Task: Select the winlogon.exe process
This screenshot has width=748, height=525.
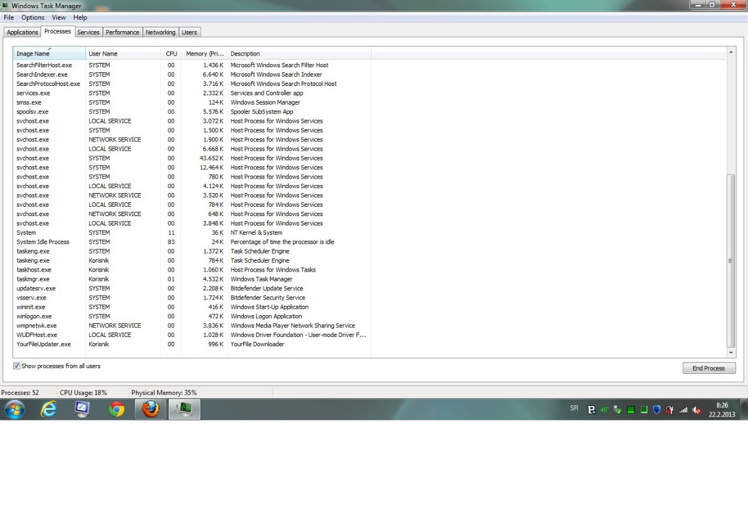Action: pos(192,316)
